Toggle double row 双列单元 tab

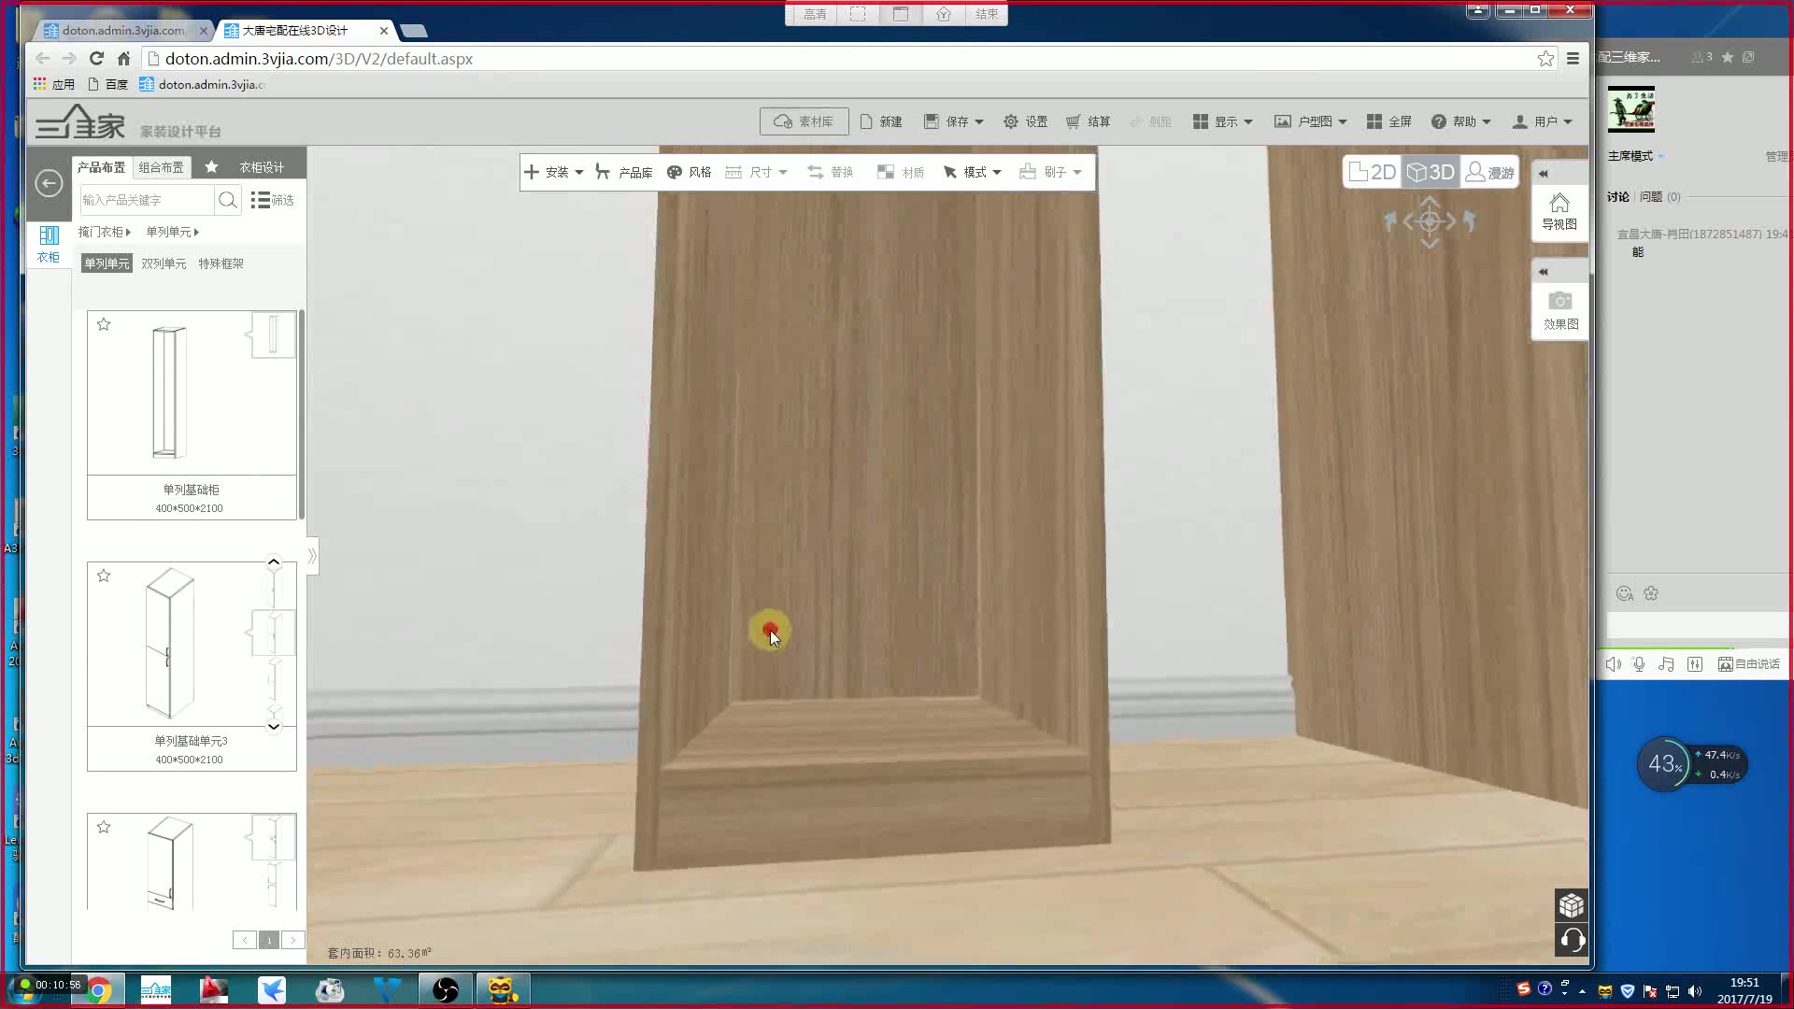tap(163, 263)
